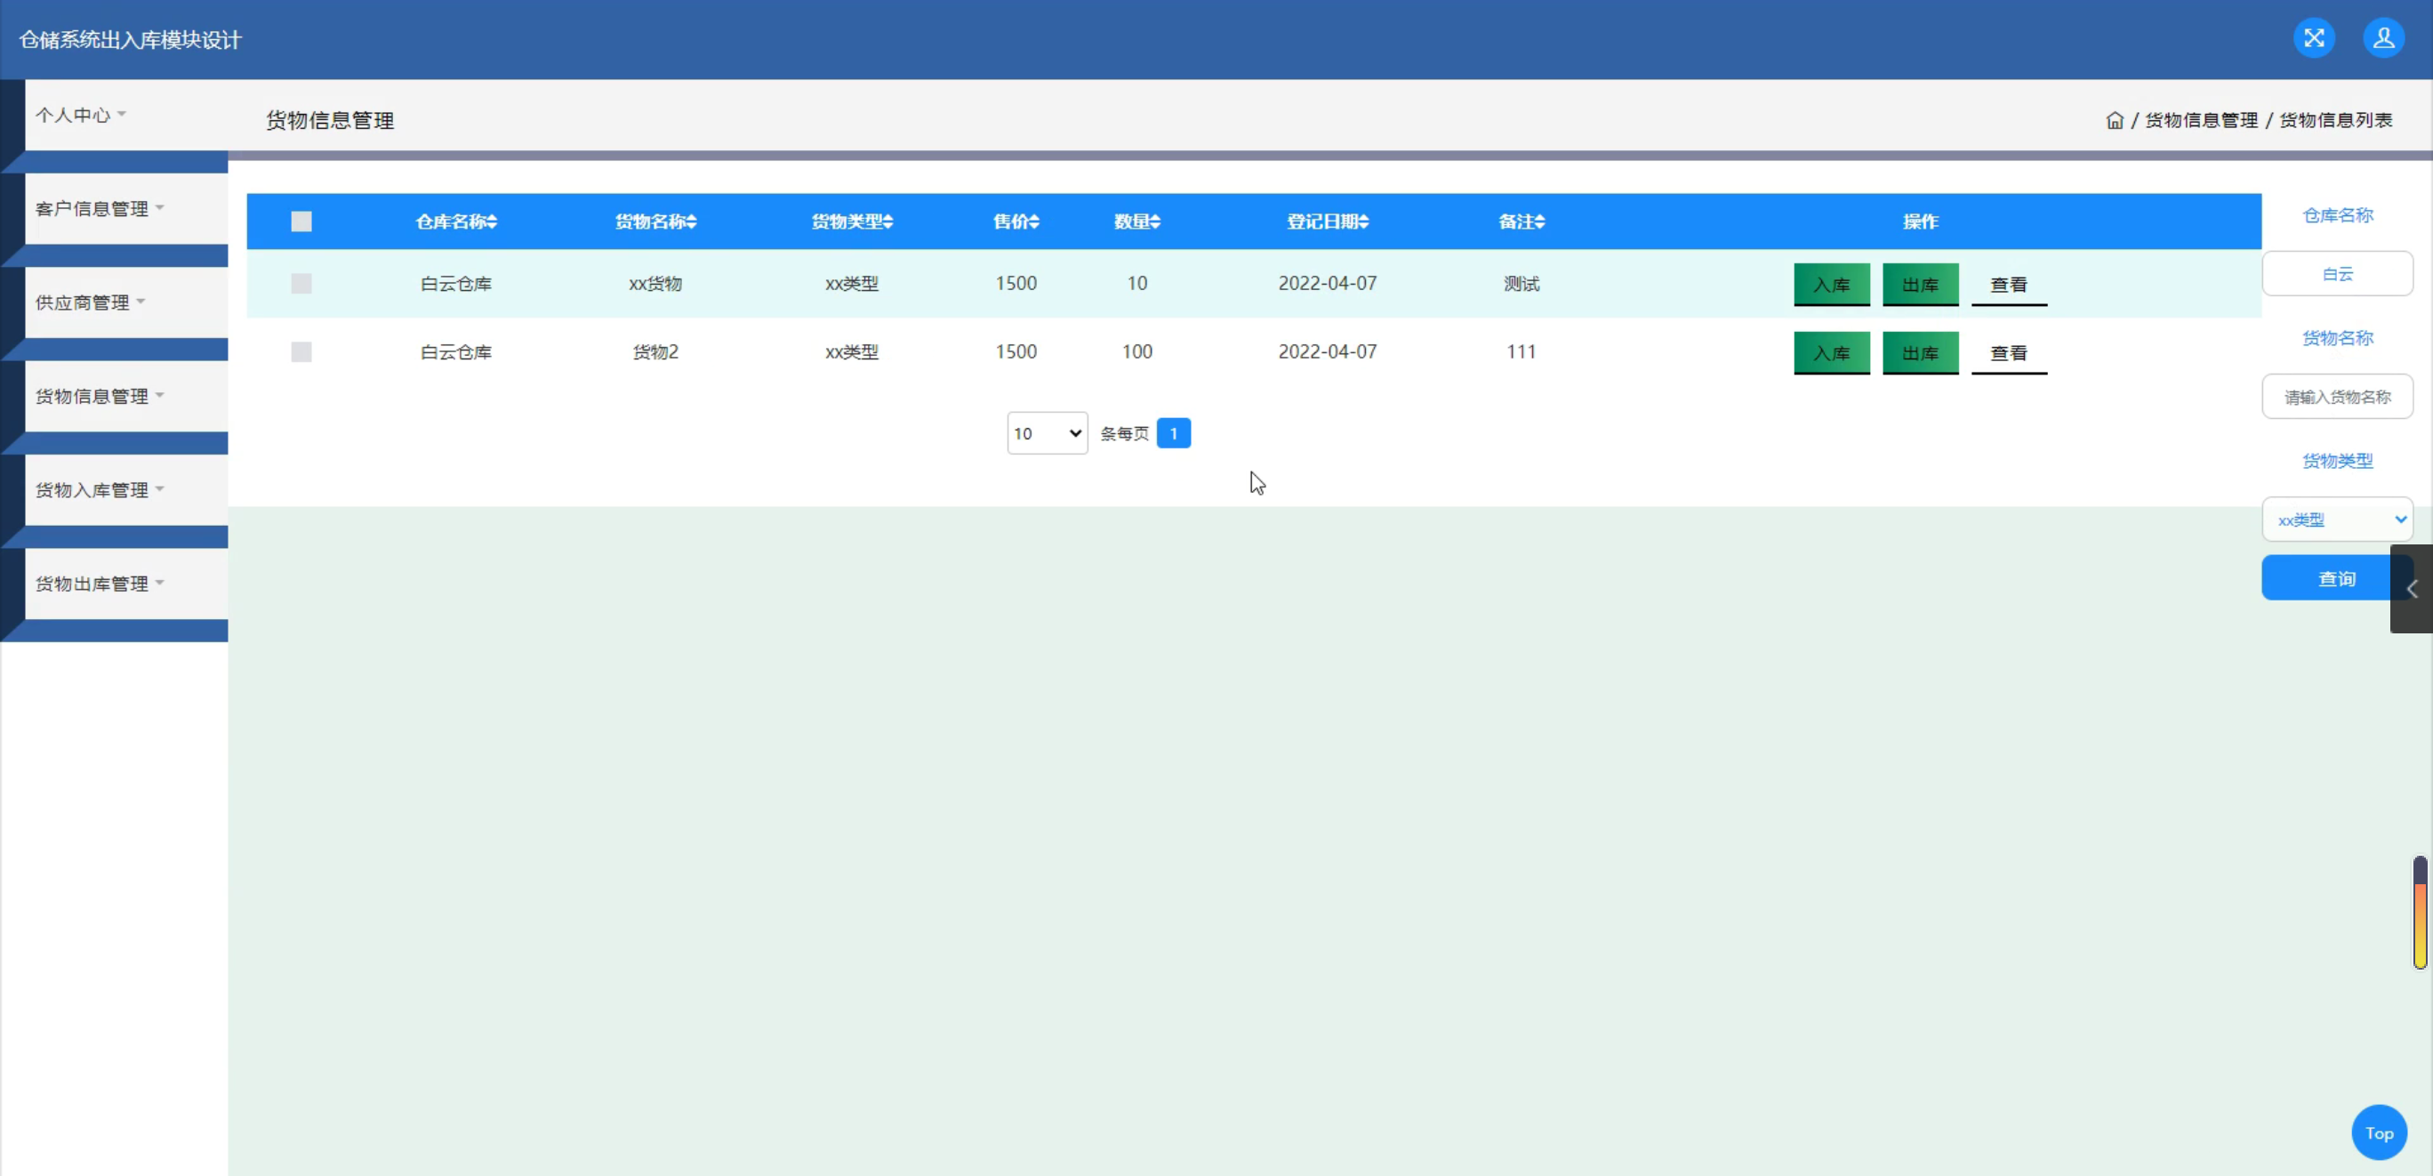Check the 货物2 row checkbox

coord(301,352)
